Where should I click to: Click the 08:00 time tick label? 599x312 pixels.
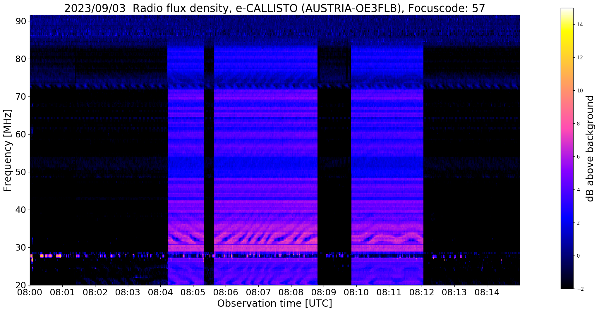pyautogui.click(x=30, y=292)
